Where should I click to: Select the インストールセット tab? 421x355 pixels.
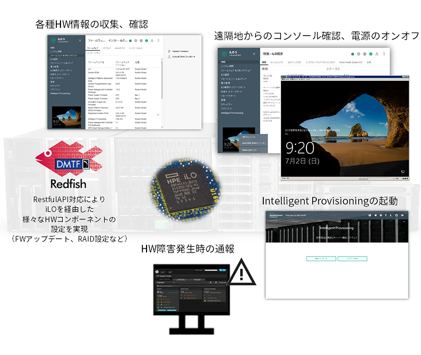point(135,48)
